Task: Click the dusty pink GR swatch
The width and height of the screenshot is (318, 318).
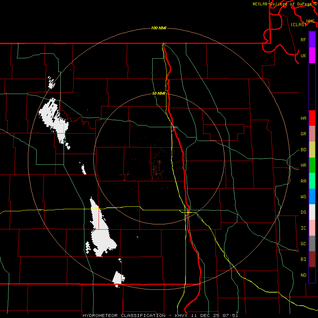Action: tap(312, 134)
